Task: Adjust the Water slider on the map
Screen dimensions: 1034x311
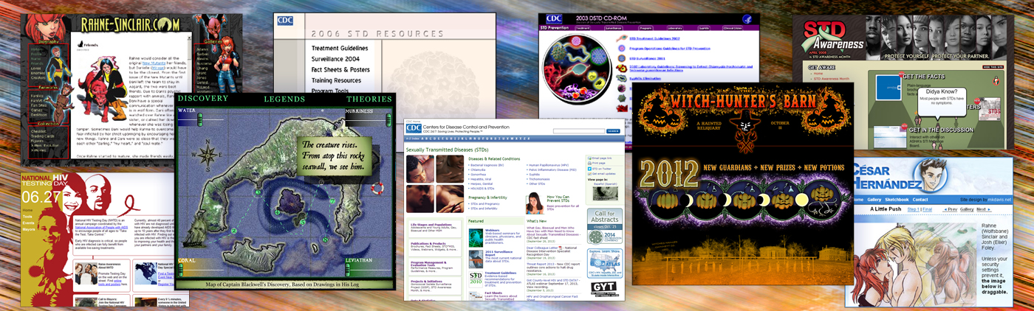Action: pyautogui.click(x=202, y=121)
